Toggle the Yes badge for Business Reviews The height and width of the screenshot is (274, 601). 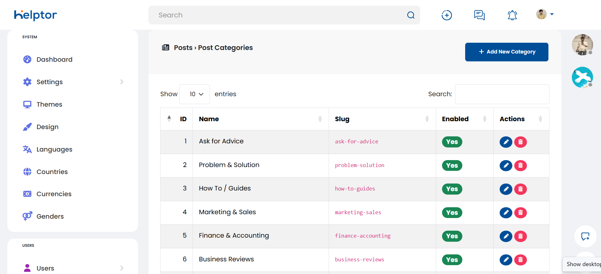(452, 260)
